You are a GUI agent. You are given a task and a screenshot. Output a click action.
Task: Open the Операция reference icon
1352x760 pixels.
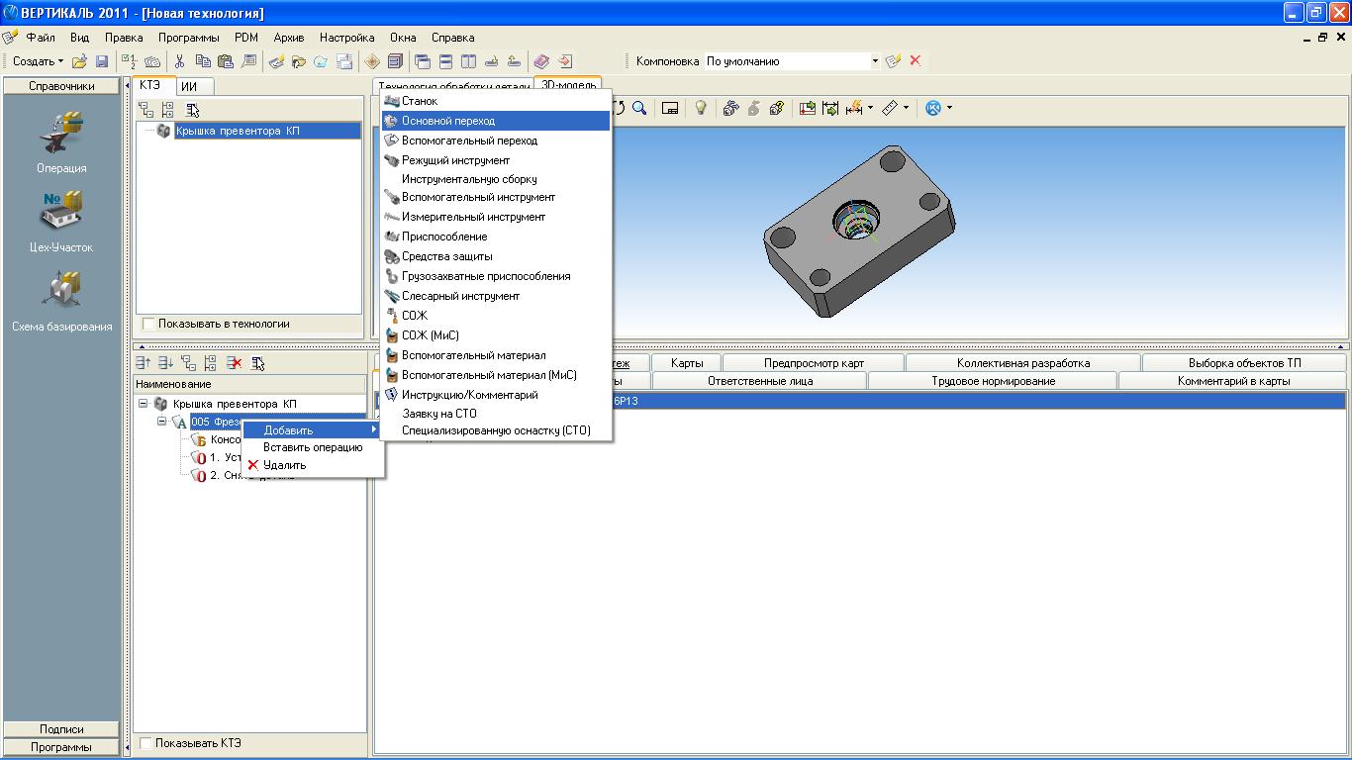[x=61, y=135]
